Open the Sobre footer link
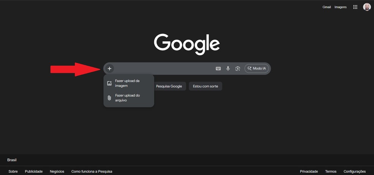Viewport: 374px width, 175px height. [x=13, y=172]
